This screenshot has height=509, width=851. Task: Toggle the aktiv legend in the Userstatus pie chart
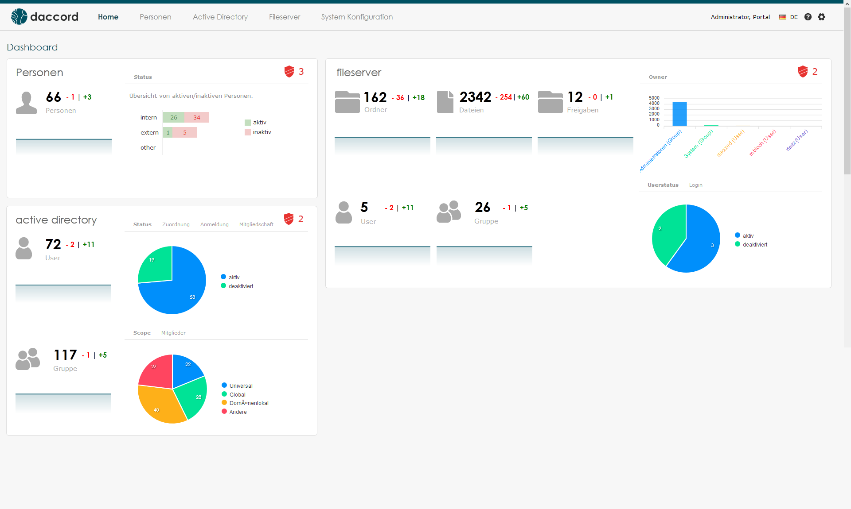click(x=746, y=235)
